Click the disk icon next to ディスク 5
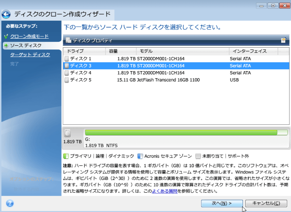 point(66,80)
